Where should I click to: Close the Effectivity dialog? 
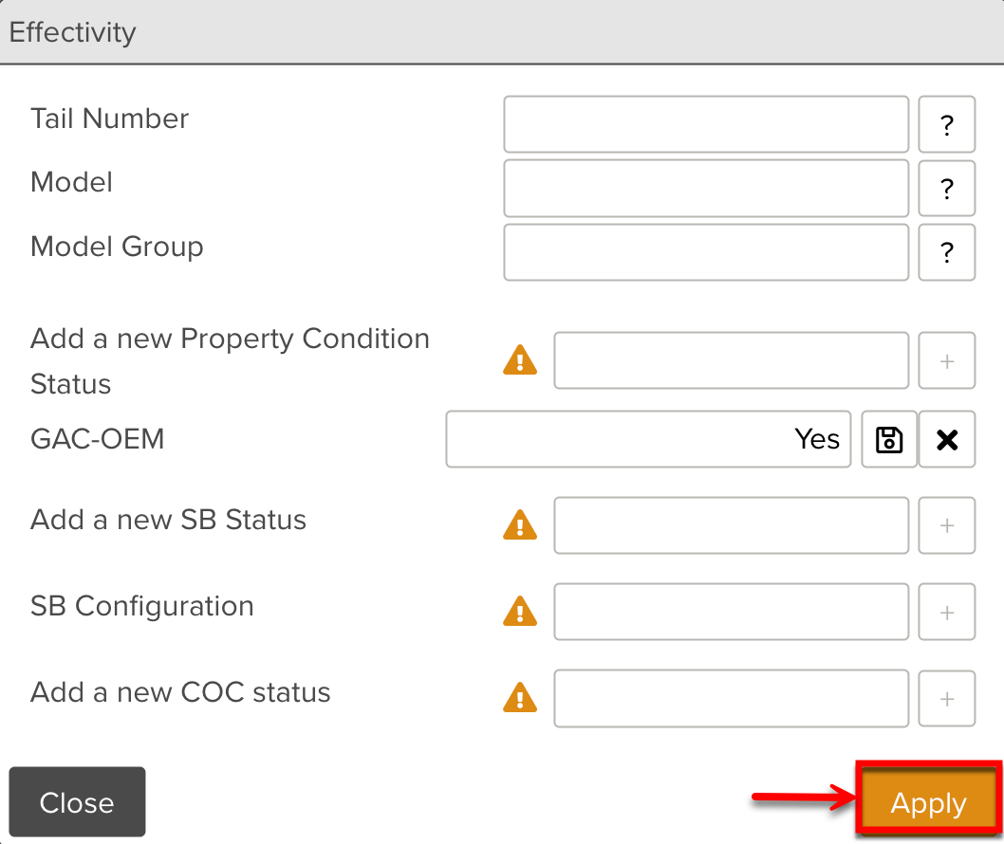pos(77,803)
